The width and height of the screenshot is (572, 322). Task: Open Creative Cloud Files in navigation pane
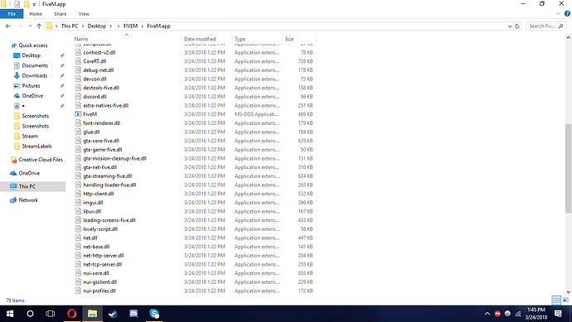[x=41, y=160]
